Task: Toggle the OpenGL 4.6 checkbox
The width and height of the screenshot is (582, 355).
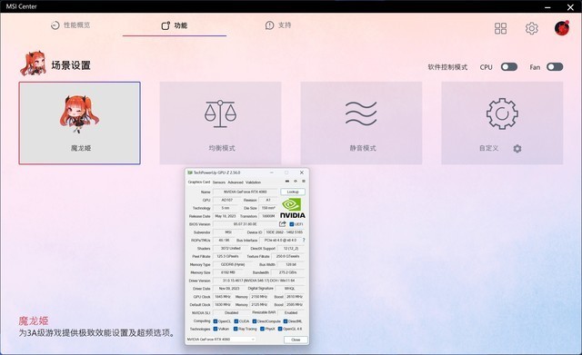Action: tap(280, 329)
